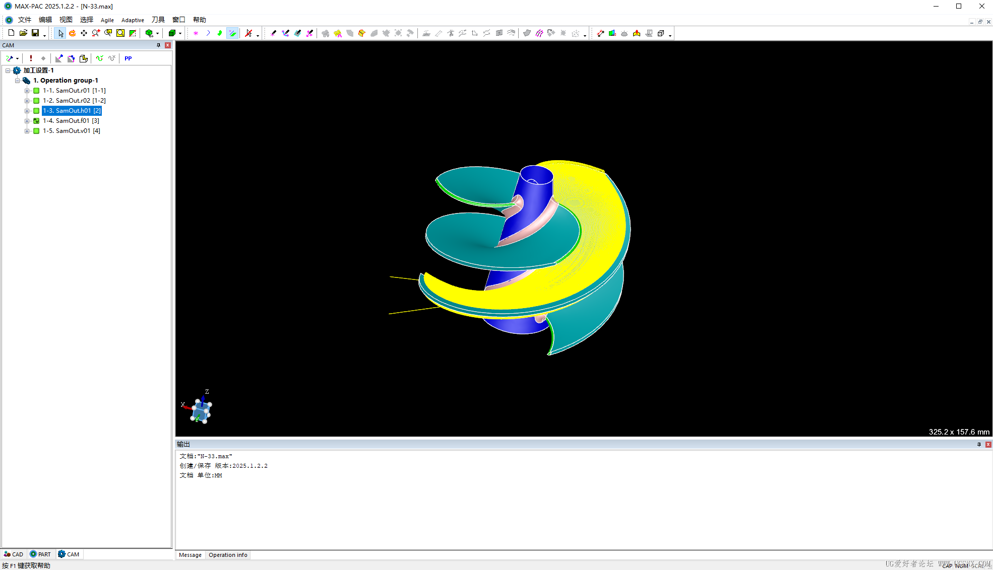Select the pan move tool
The height and width of the screenshot is (570, 993).
coord(84,33)
